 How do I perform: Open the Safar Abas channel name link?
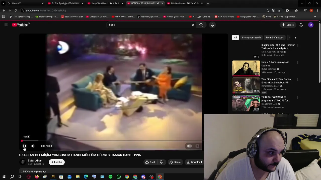point(35,160)
